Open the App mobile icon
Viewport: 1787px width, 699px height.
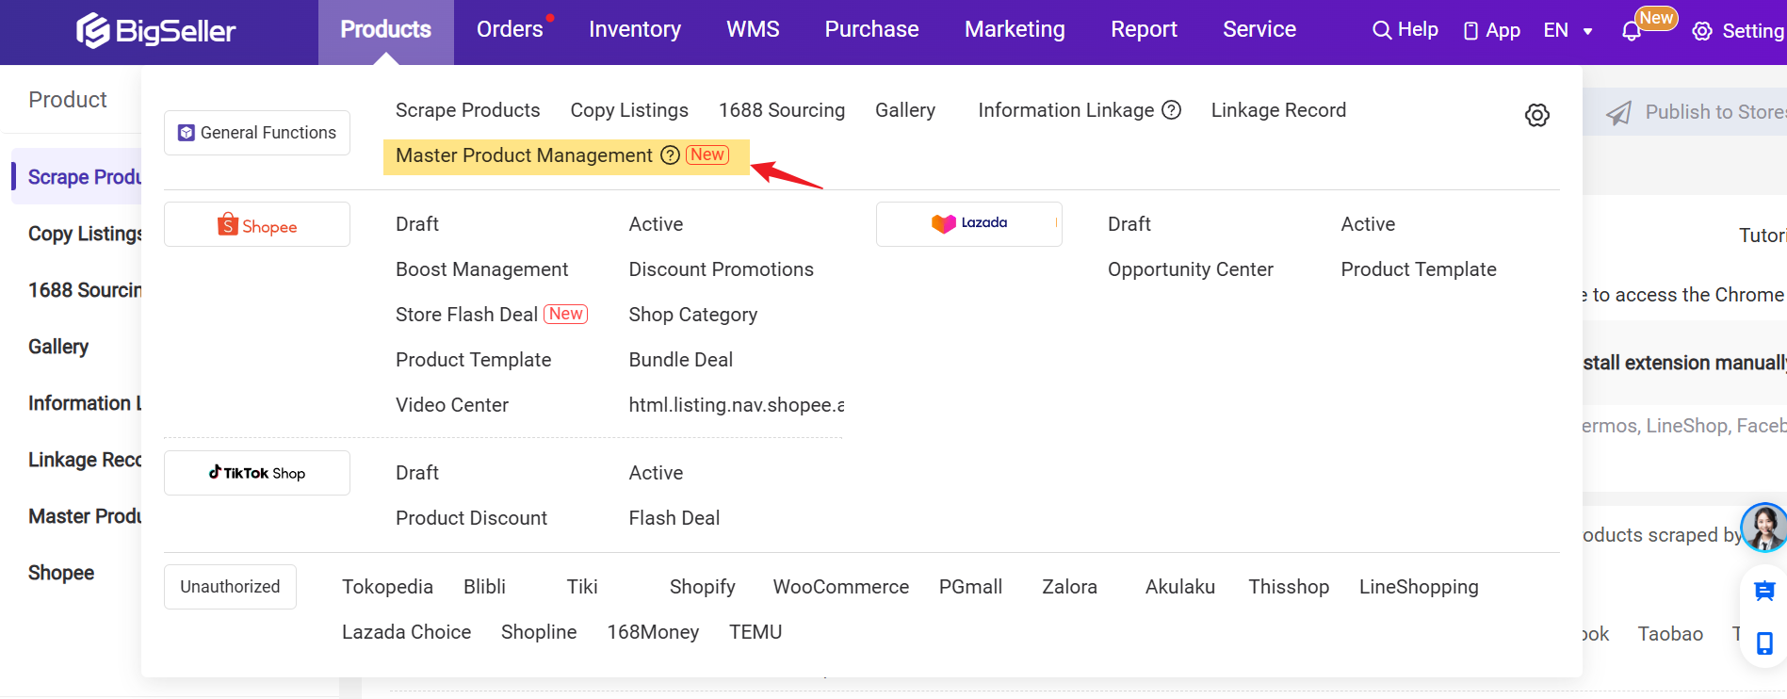(1470, 31)
